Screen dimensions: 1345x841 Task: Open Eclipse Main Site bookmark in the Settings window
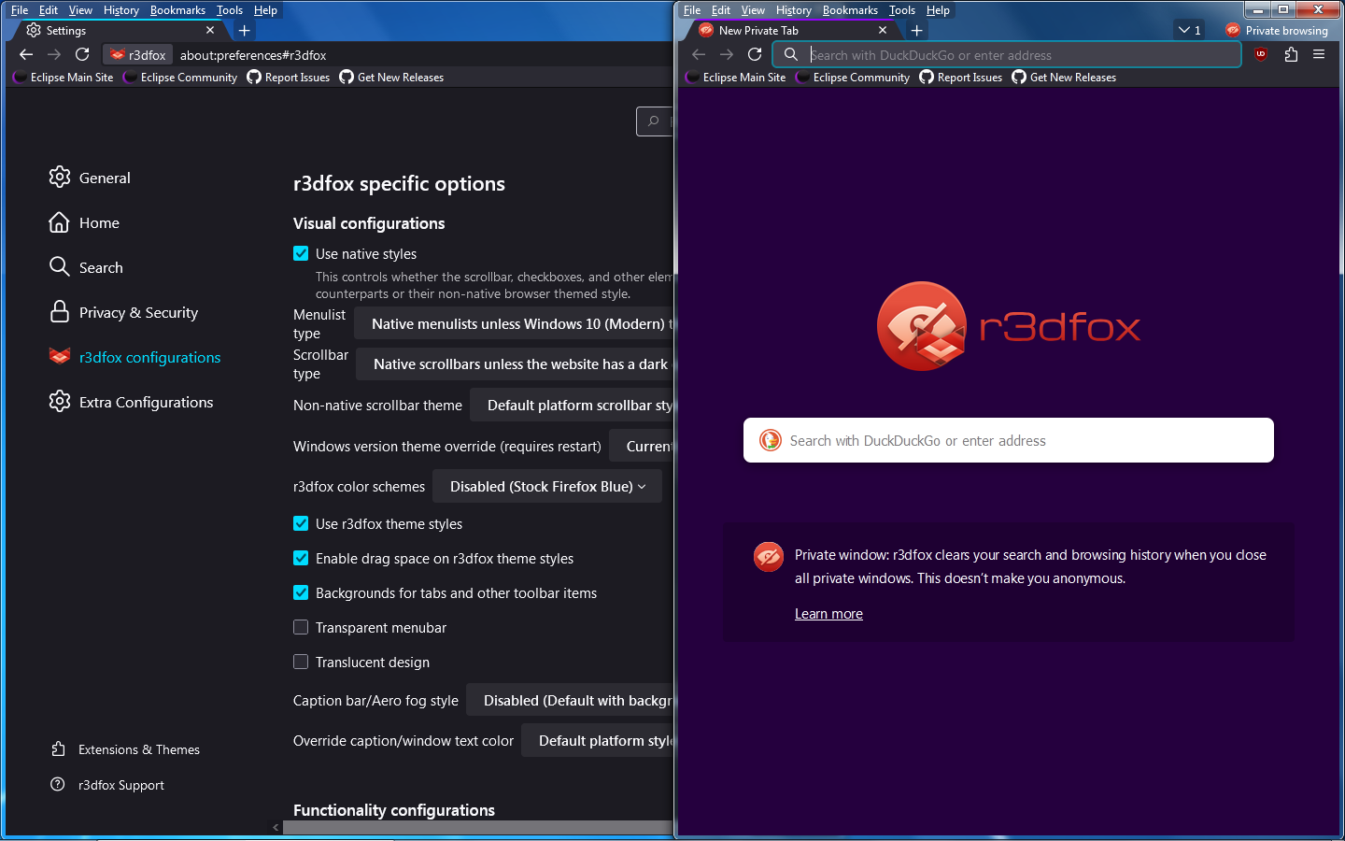(64, 78)
